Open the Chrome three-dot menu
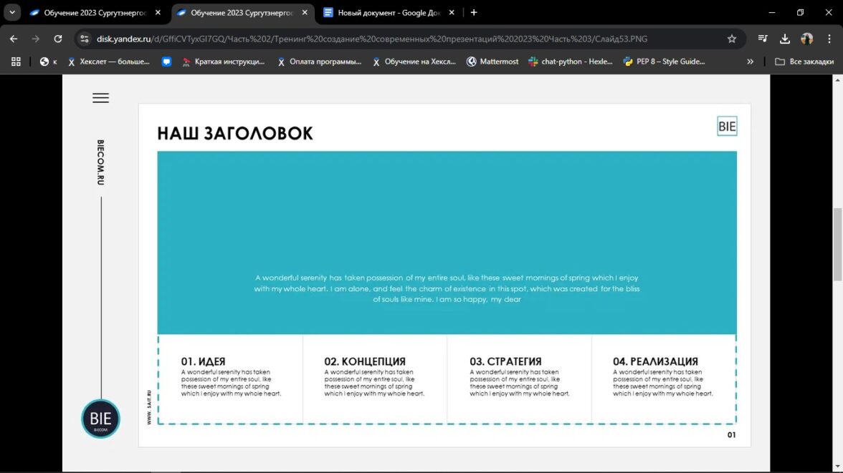This screenshot has height=473, width=843. click(x=829, y=39)
